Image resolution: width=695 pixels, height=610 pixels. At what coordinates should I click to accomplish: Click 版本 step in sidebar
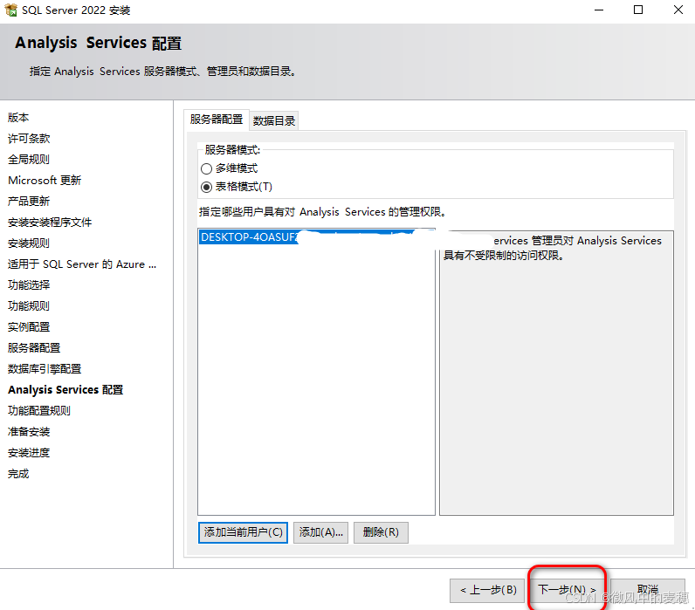18,118
